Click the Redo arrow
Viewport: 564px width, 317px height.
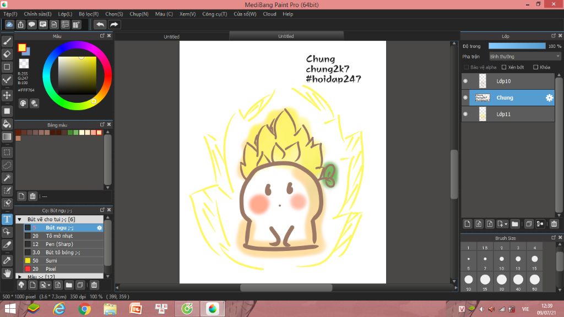[114, 24]
